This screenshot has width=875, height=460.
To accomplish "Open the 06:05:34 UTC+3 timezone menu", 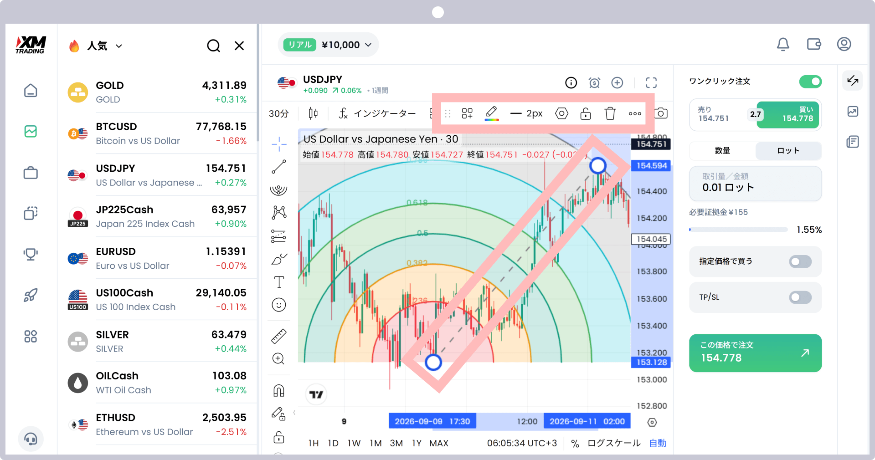I will pyautogui.click(x=522, y=443).
